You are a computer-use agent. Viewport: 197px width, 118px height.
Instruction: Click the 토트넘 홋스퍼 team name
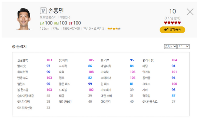48,17
